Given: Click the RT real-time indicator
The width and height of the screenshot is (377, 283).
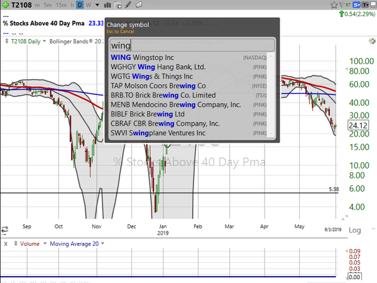Looking at the screenshot, I should (x=348, y=5).
